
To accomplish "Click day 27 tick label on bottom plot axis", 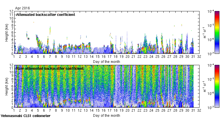I will click(169, 110).
